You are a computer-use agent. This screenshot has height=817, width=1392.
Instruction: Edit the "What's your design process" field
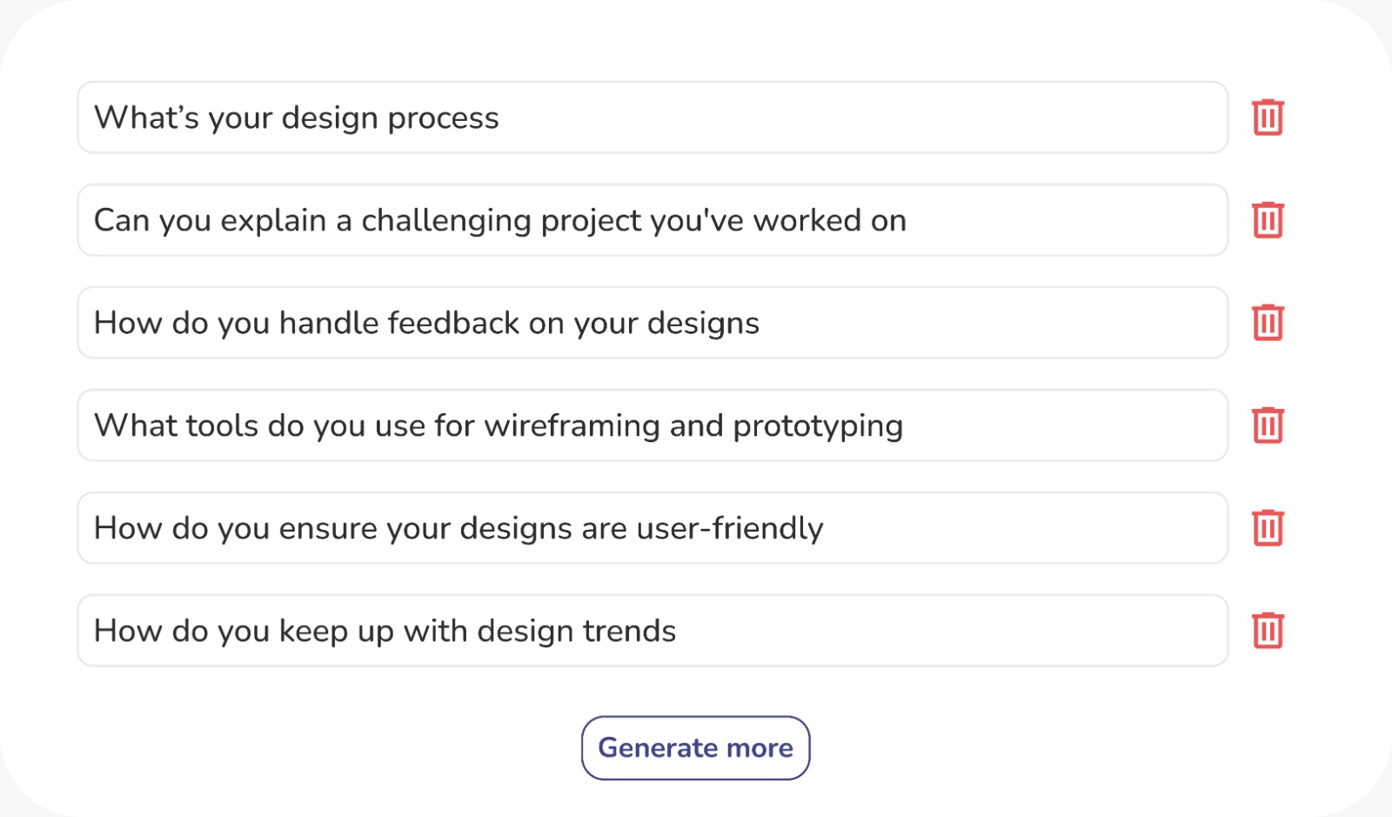(652, 117)
